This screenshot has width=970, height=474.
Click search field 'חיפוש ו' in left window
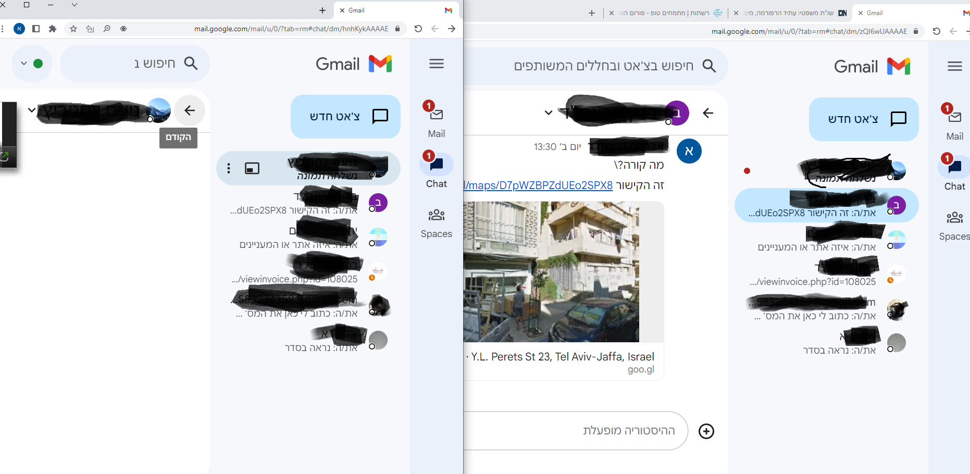click(x=135, y=64)
